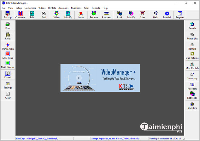Open the MiscTrans menu

(x=76, y=8)
